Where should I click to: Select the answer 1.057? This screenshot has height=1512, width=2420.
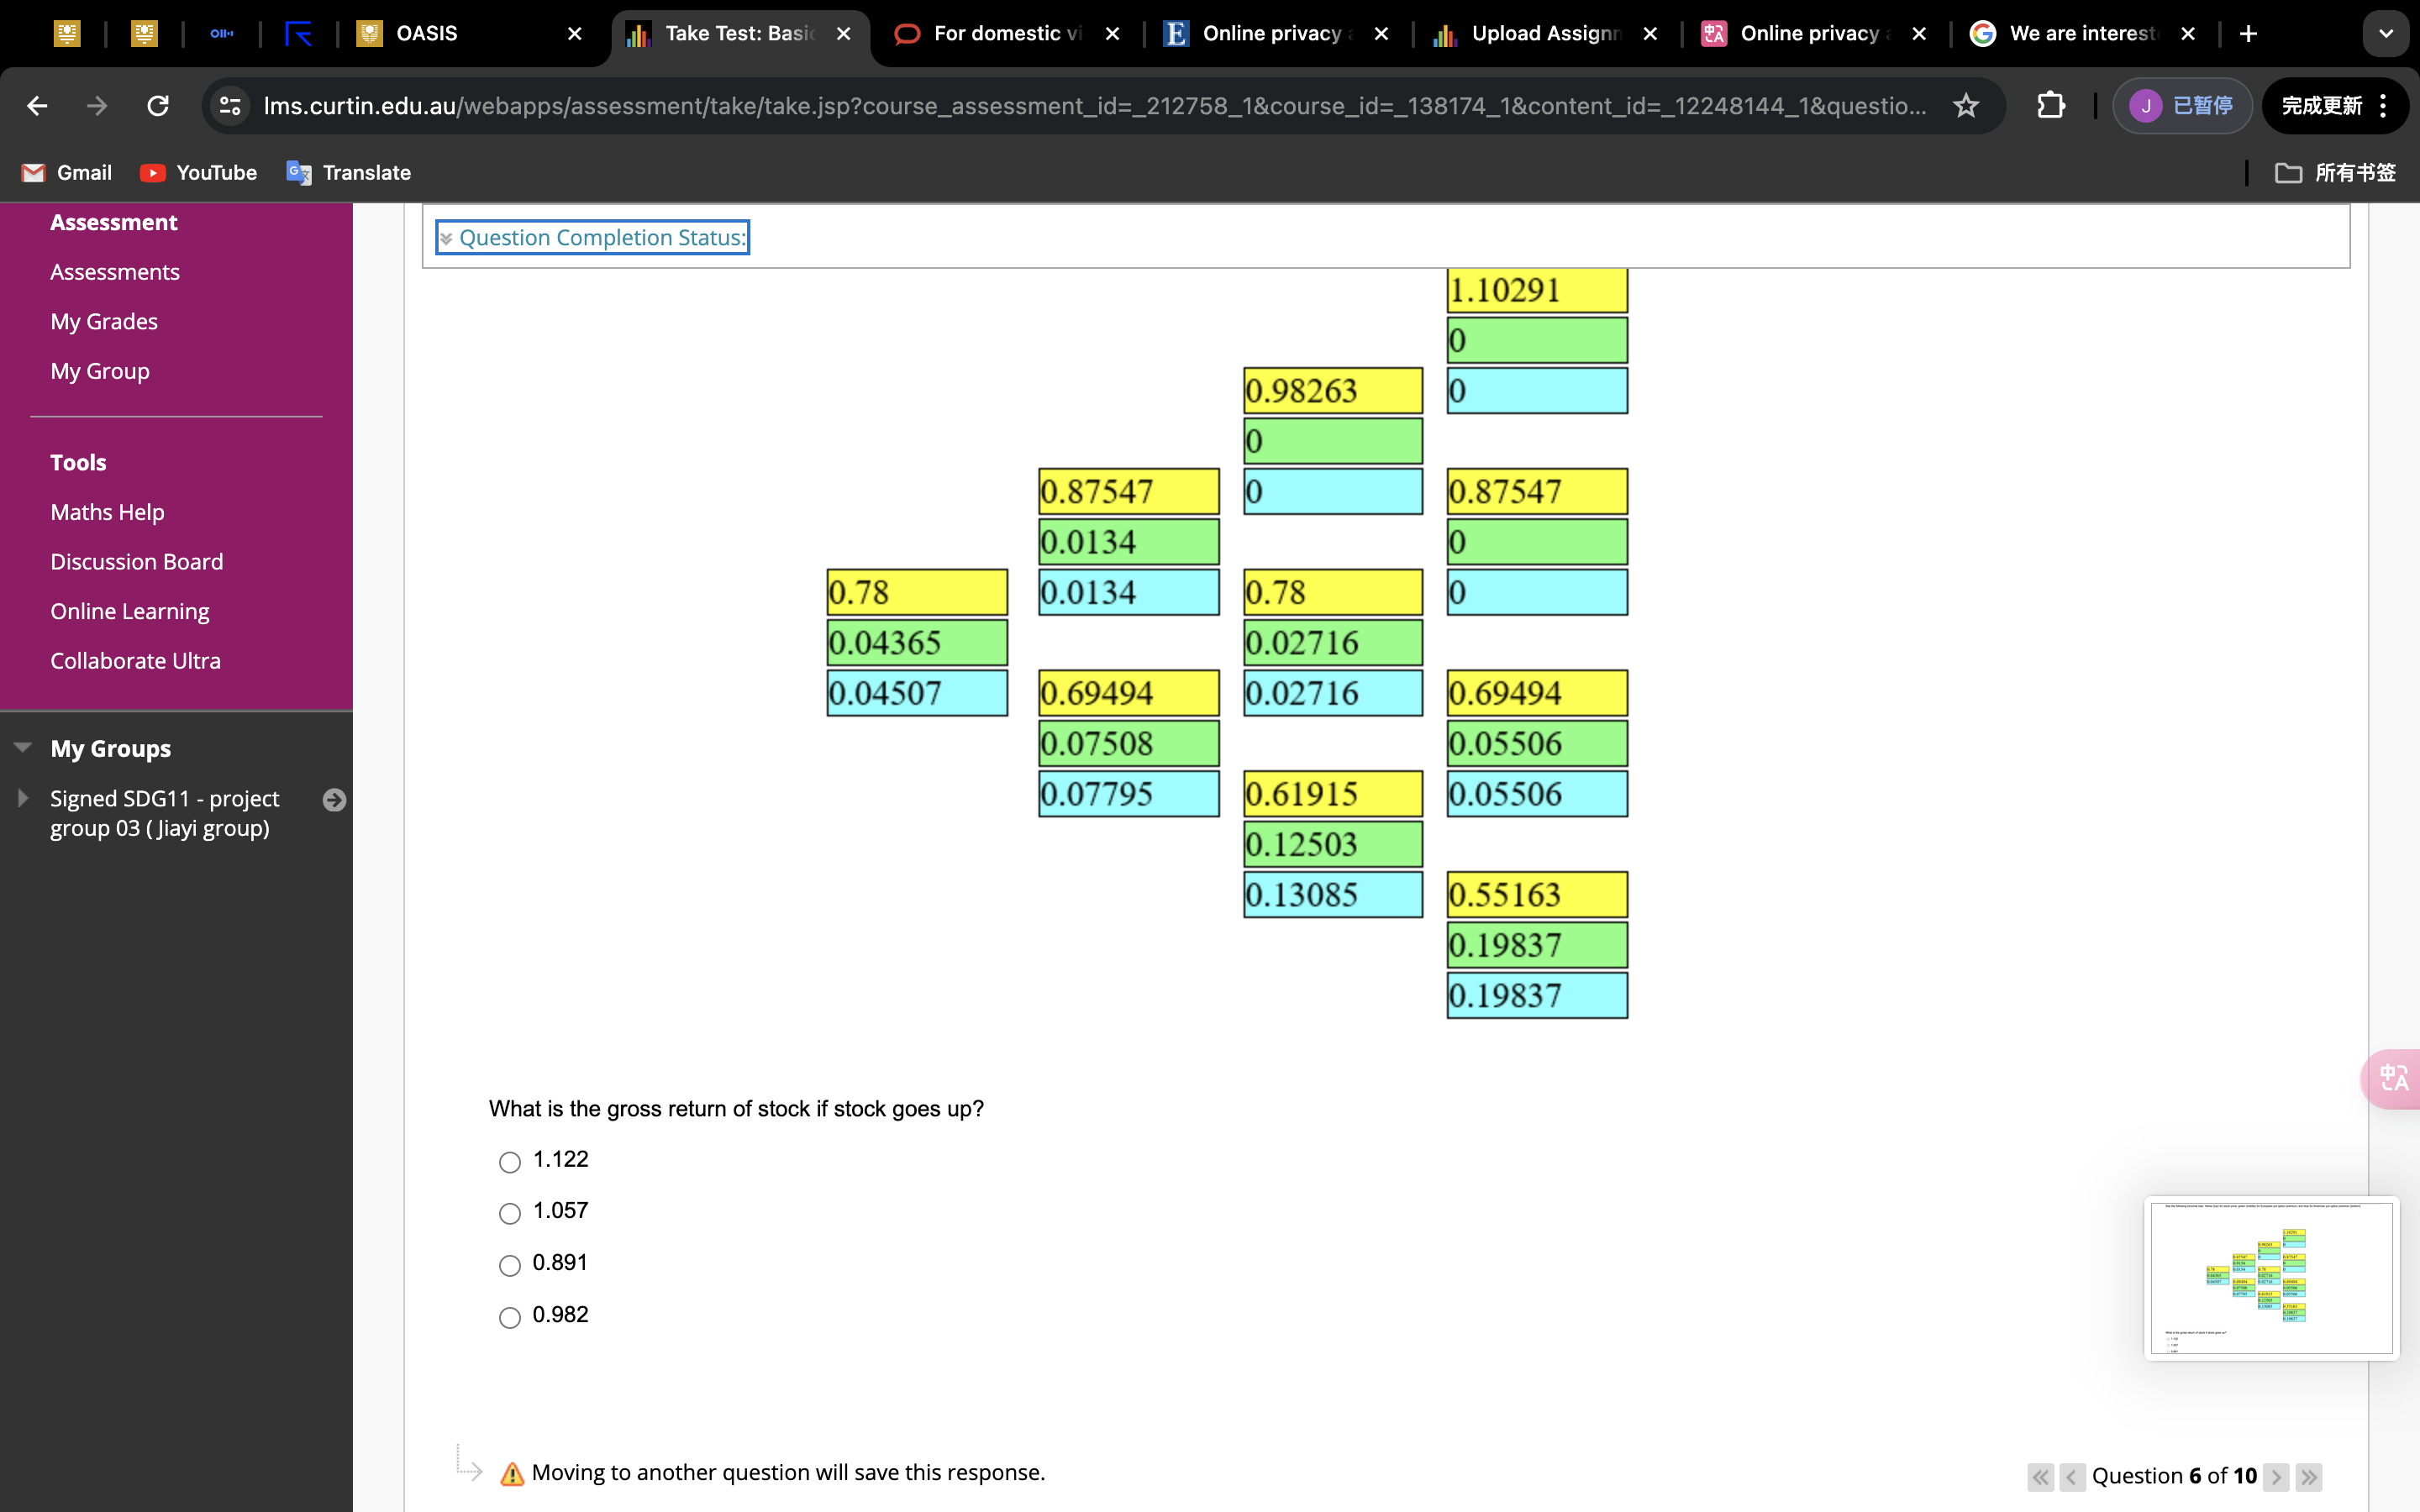[x=510, y=1213]
